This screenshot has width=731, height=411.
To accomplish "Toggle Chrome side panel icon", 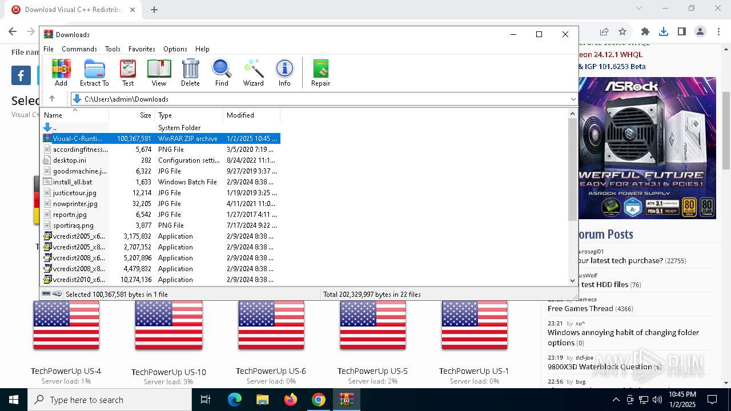I will [x=682, y=31].
